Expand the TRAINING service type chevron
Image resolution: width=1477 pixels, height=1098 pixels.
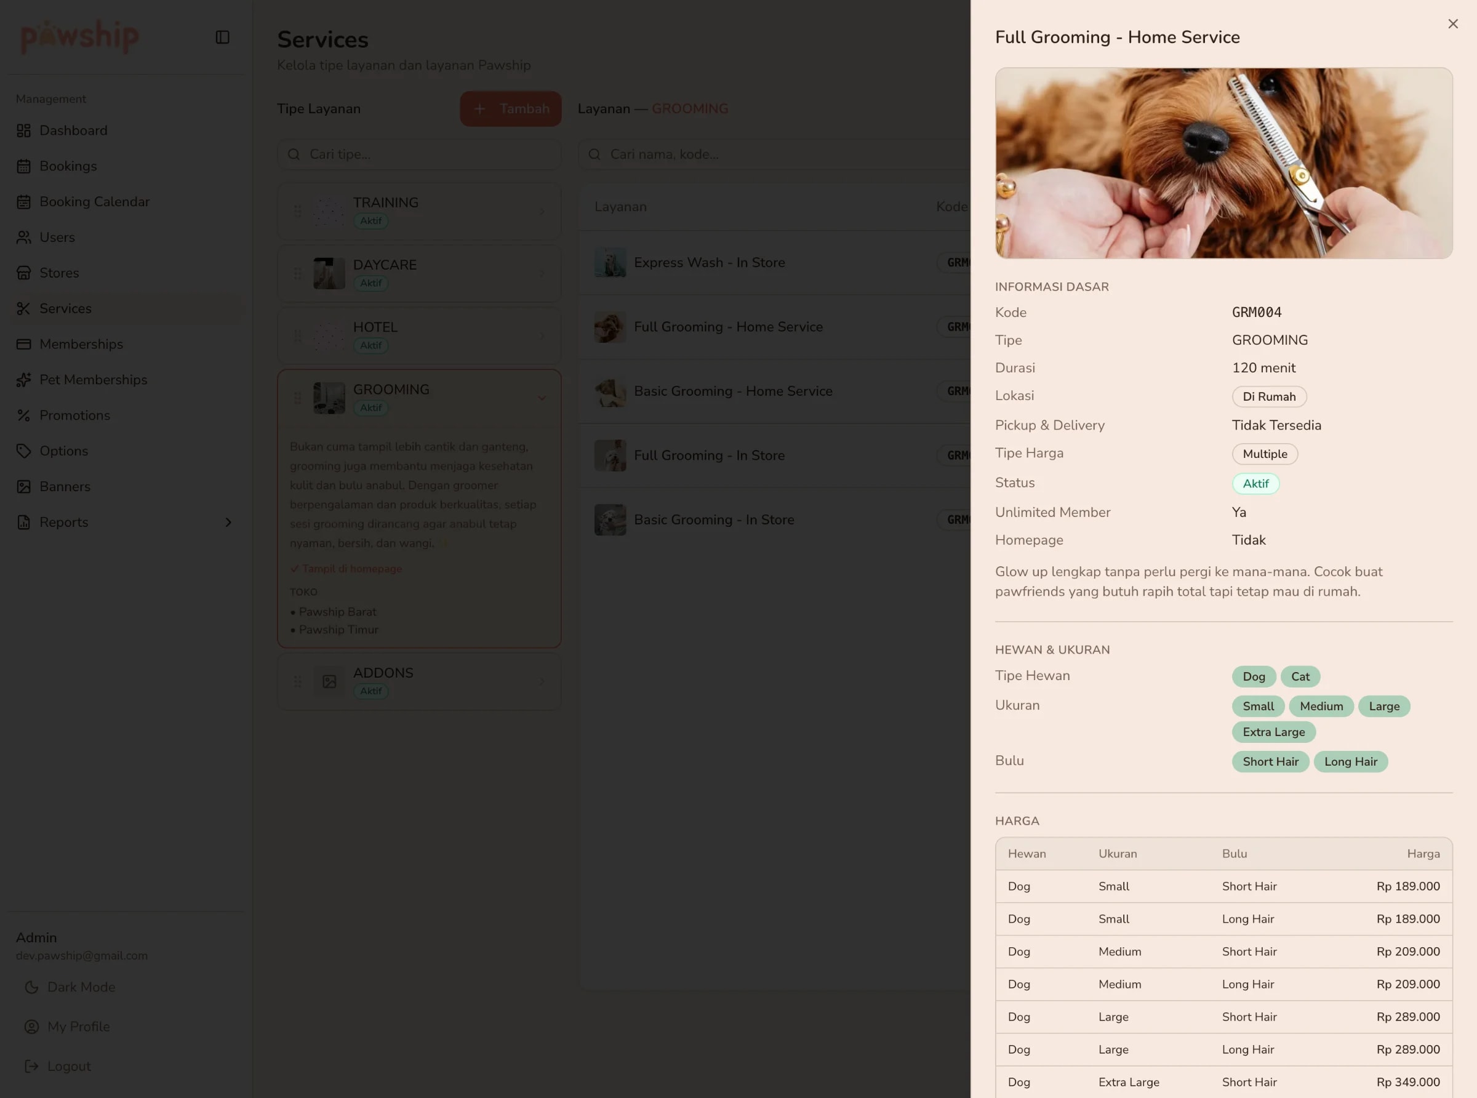tap(542, 211)
